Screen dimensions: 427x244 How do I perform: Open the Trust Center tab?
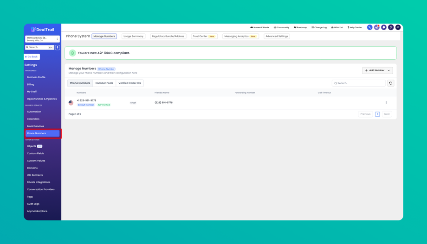click(204, 36)
